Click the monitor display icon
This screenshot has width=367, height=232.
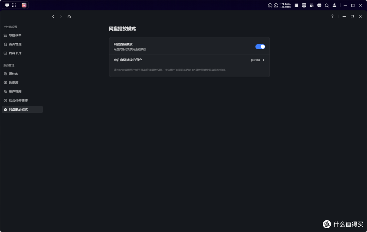point(304,5)
